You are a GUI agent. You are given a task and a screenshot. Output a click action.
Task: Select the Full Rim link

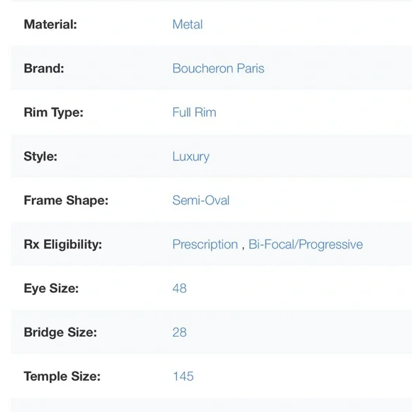point(194,112)
